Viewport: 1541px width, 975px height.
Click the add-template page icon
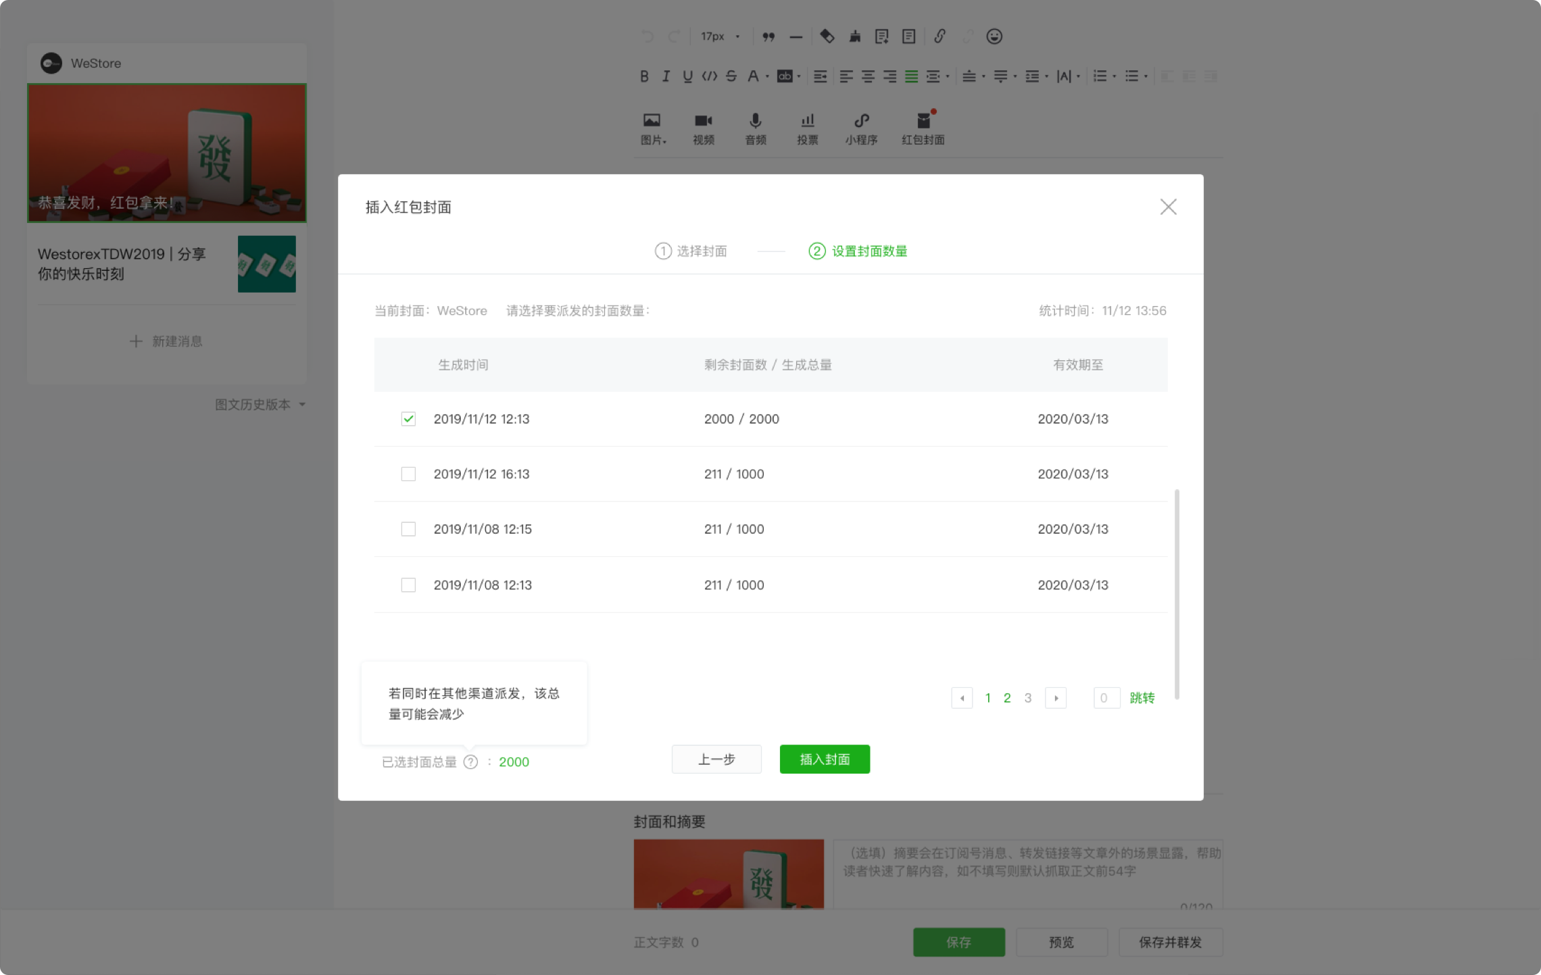tap(881, 36)
